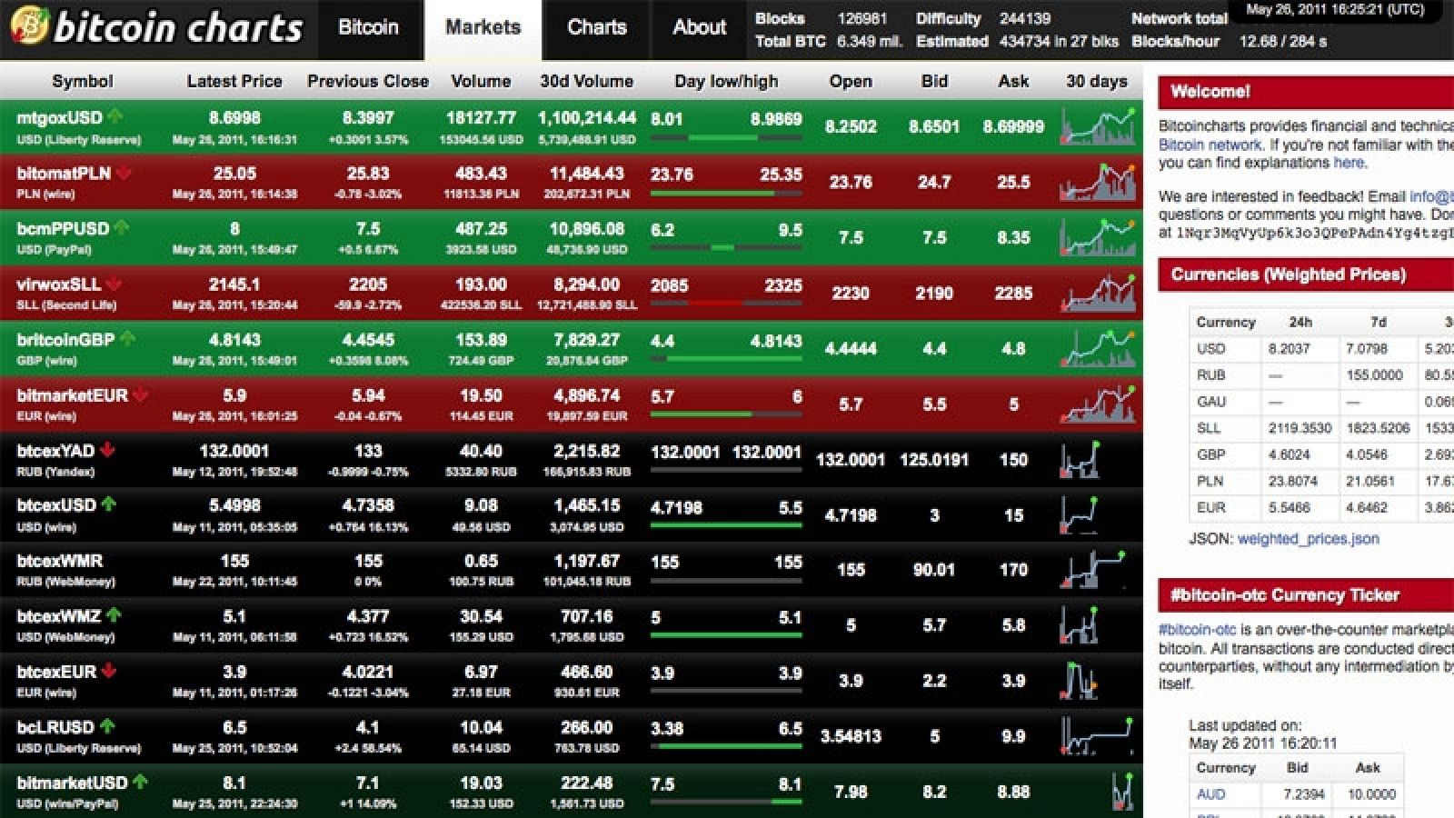Open the About tab

pos(699,27)
